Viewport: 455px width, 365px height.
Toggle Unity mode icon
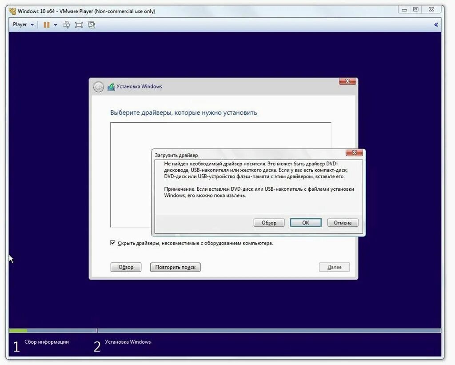tap(92, 25)
